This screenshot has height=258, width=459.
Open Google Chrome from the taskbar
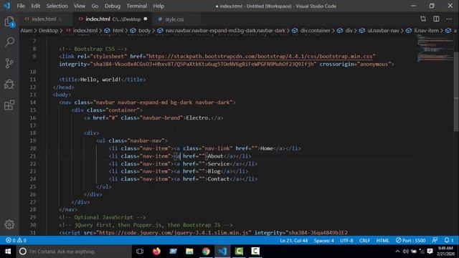point(206,252)
